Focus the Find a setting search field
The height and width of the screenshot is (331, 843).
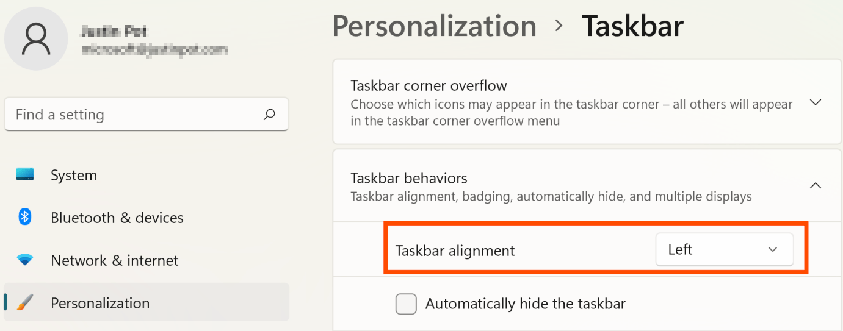[147, 115]
